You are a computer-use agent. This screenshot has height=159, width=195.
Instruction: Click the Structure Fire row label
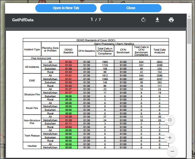pos(32,94)
